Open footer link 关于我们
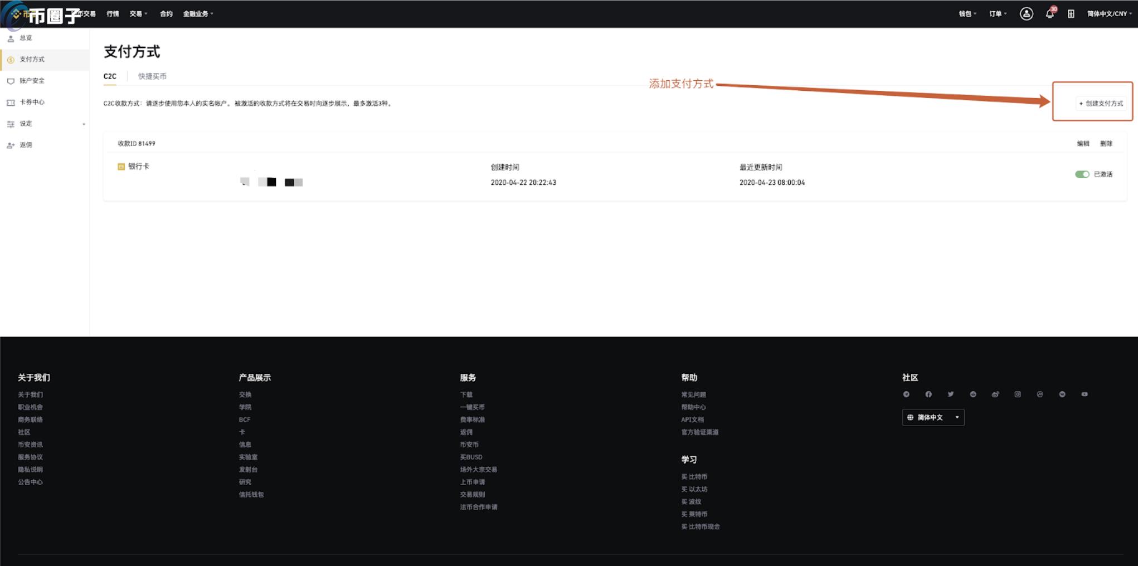 click(x=30, y=394)
